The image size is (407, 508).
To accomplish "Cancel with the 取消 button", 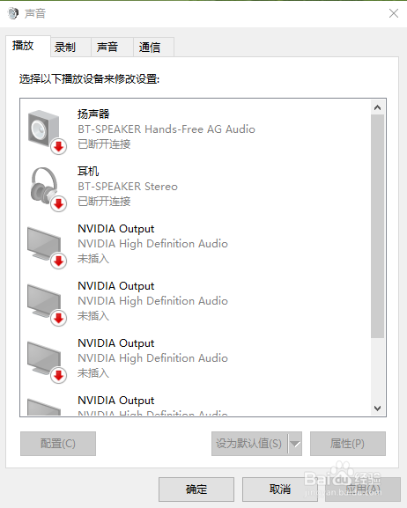I will tap(280, 490).
